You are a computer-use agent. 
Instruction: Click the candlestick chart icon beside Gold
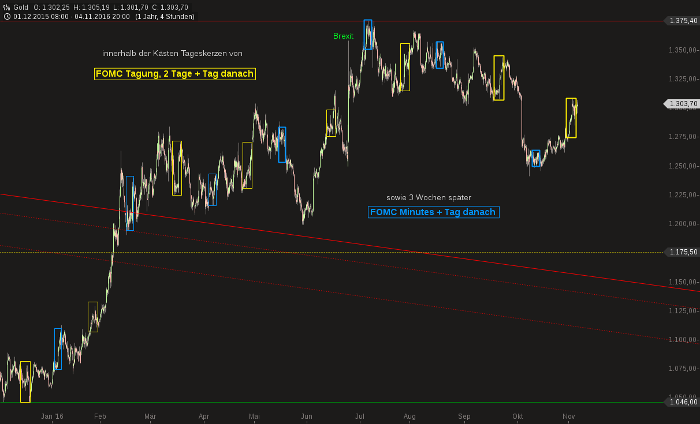coord(6,7)
